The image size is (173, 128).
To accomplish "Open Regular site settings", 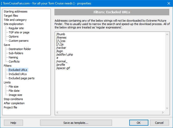I will (x=16, y=28).
